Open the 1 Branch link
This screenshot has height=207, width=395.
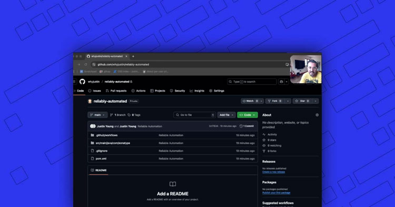tap(117, 115)
